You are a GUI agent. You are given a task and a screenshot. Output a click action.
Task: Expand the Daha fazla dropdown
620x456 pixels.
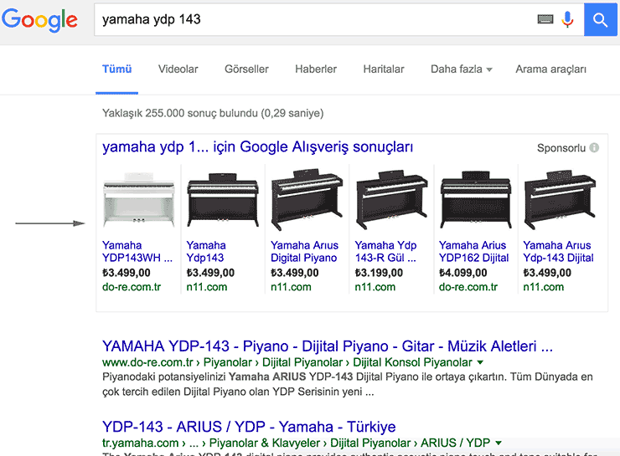point(461,69)
